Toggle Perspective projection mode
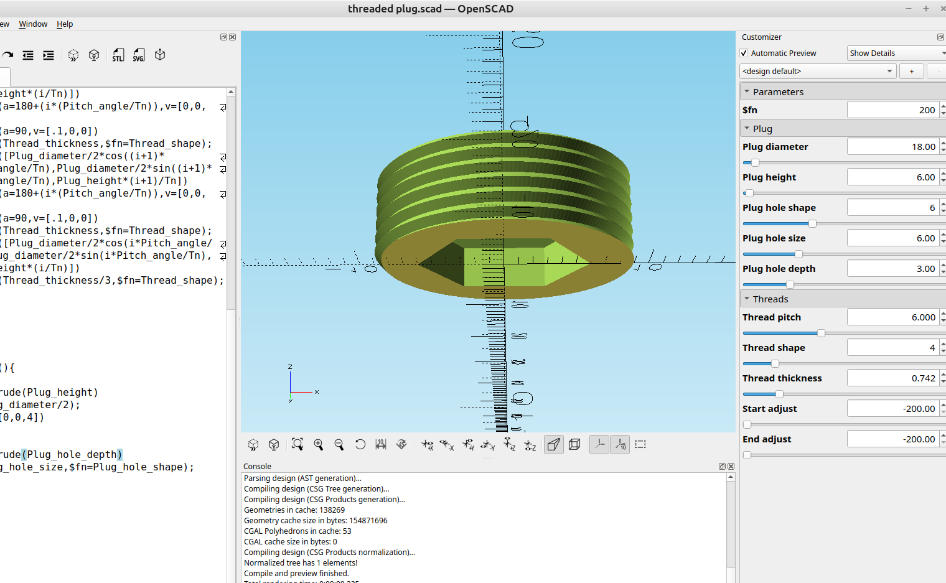Viewport: 946px width, 583px height. (553, 444)
